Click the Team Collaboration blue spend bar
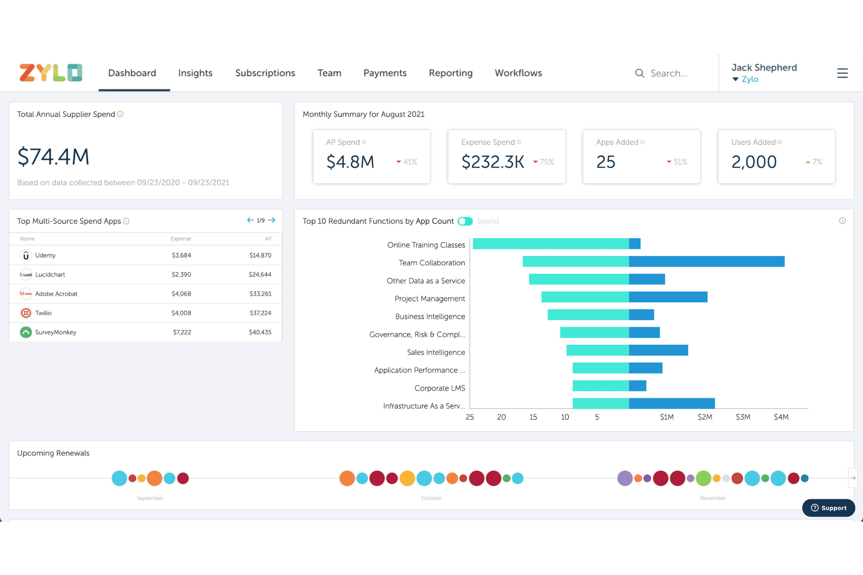863x575 pixels. point(706,261)
